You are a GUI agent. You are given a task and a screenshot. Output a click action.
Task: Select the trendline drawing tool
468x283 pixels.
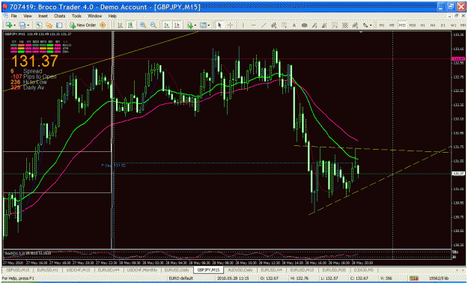(264, 25)
